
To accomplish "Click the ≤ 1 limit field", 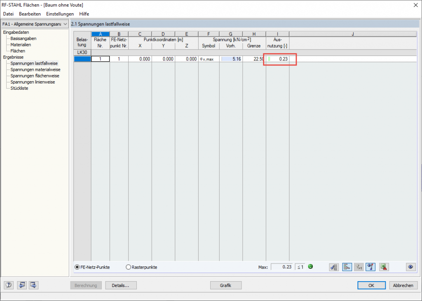I will (x=300, y=267).
